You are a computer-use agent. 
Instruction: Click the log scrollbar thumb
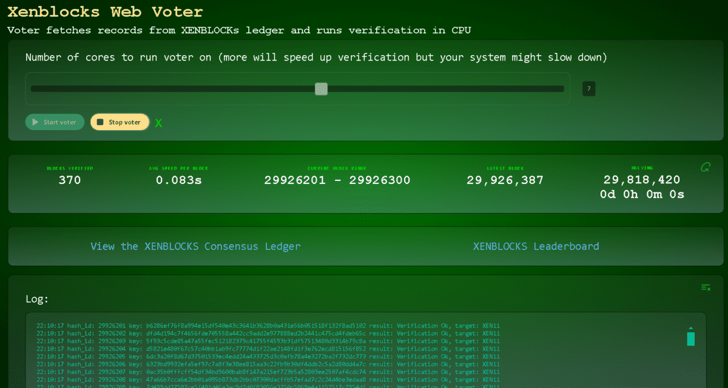click(x=690, y=338)
